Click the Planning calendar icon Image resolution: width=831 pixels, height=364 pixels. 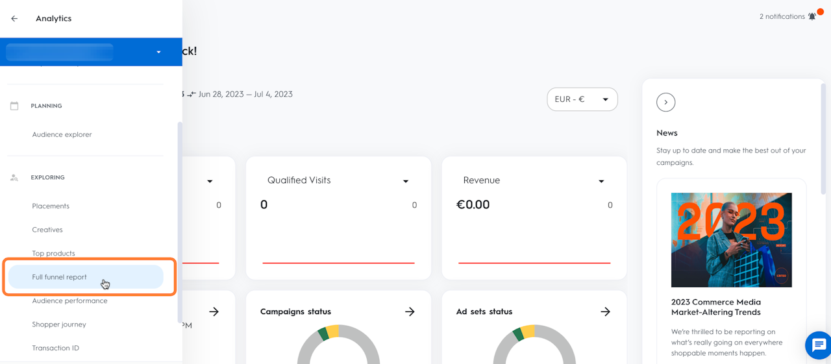[14, 106]
